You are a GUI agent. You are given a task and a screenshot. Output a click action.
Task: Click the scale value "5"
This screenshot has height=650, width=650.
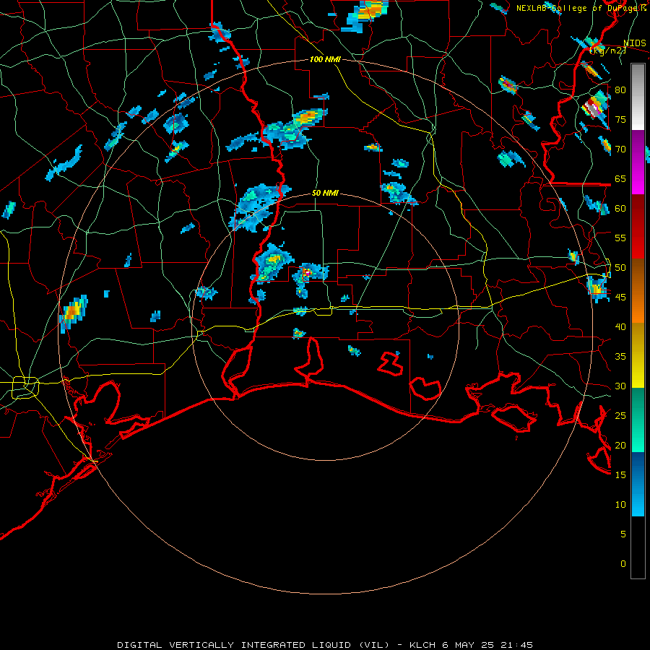click(x=623, y=534)
